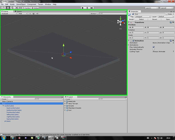
Task: Start Play mode with the Play button
Action: [x=83, y=8]
